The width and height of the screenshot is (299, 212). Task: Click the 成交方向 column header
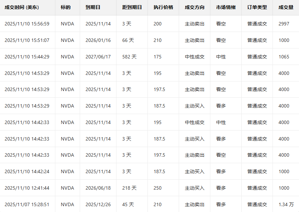click(194, 7)
